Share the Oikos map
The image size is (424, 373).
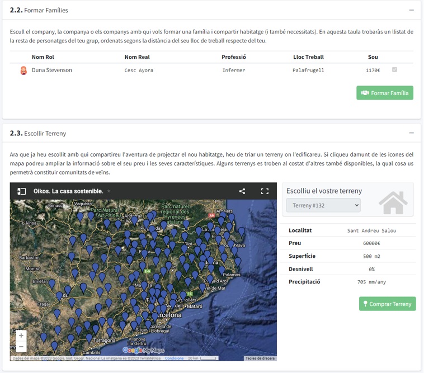click(242, 191)
